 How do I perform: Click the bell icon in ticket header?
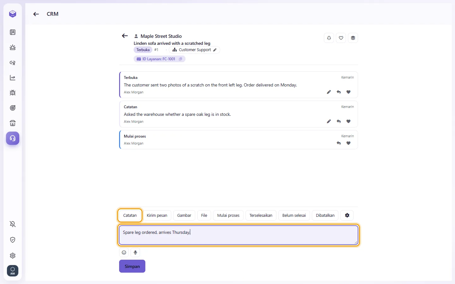(x=329, y=38)
